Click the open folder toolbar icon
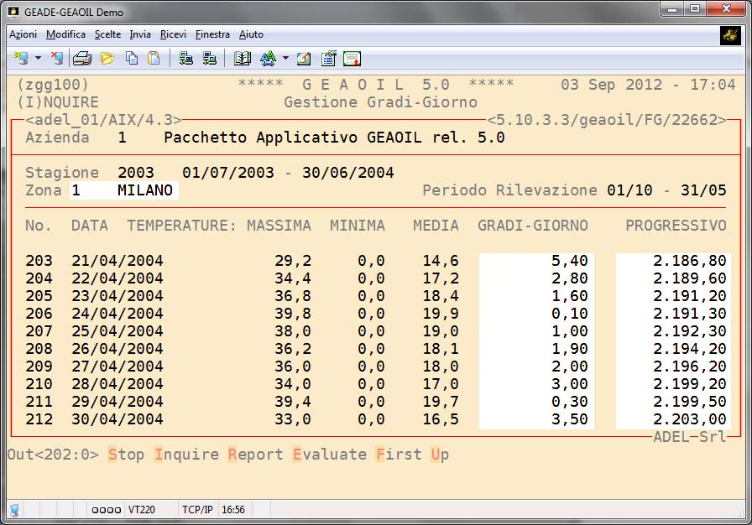Viewport: 752px width, 525px height. (x=107, y=59)
